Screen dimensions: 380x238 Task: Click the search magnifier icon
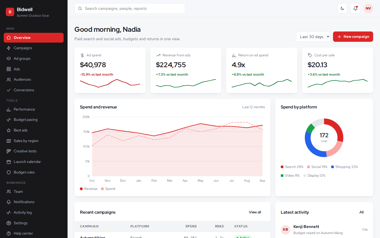click(x=80, y=8)
